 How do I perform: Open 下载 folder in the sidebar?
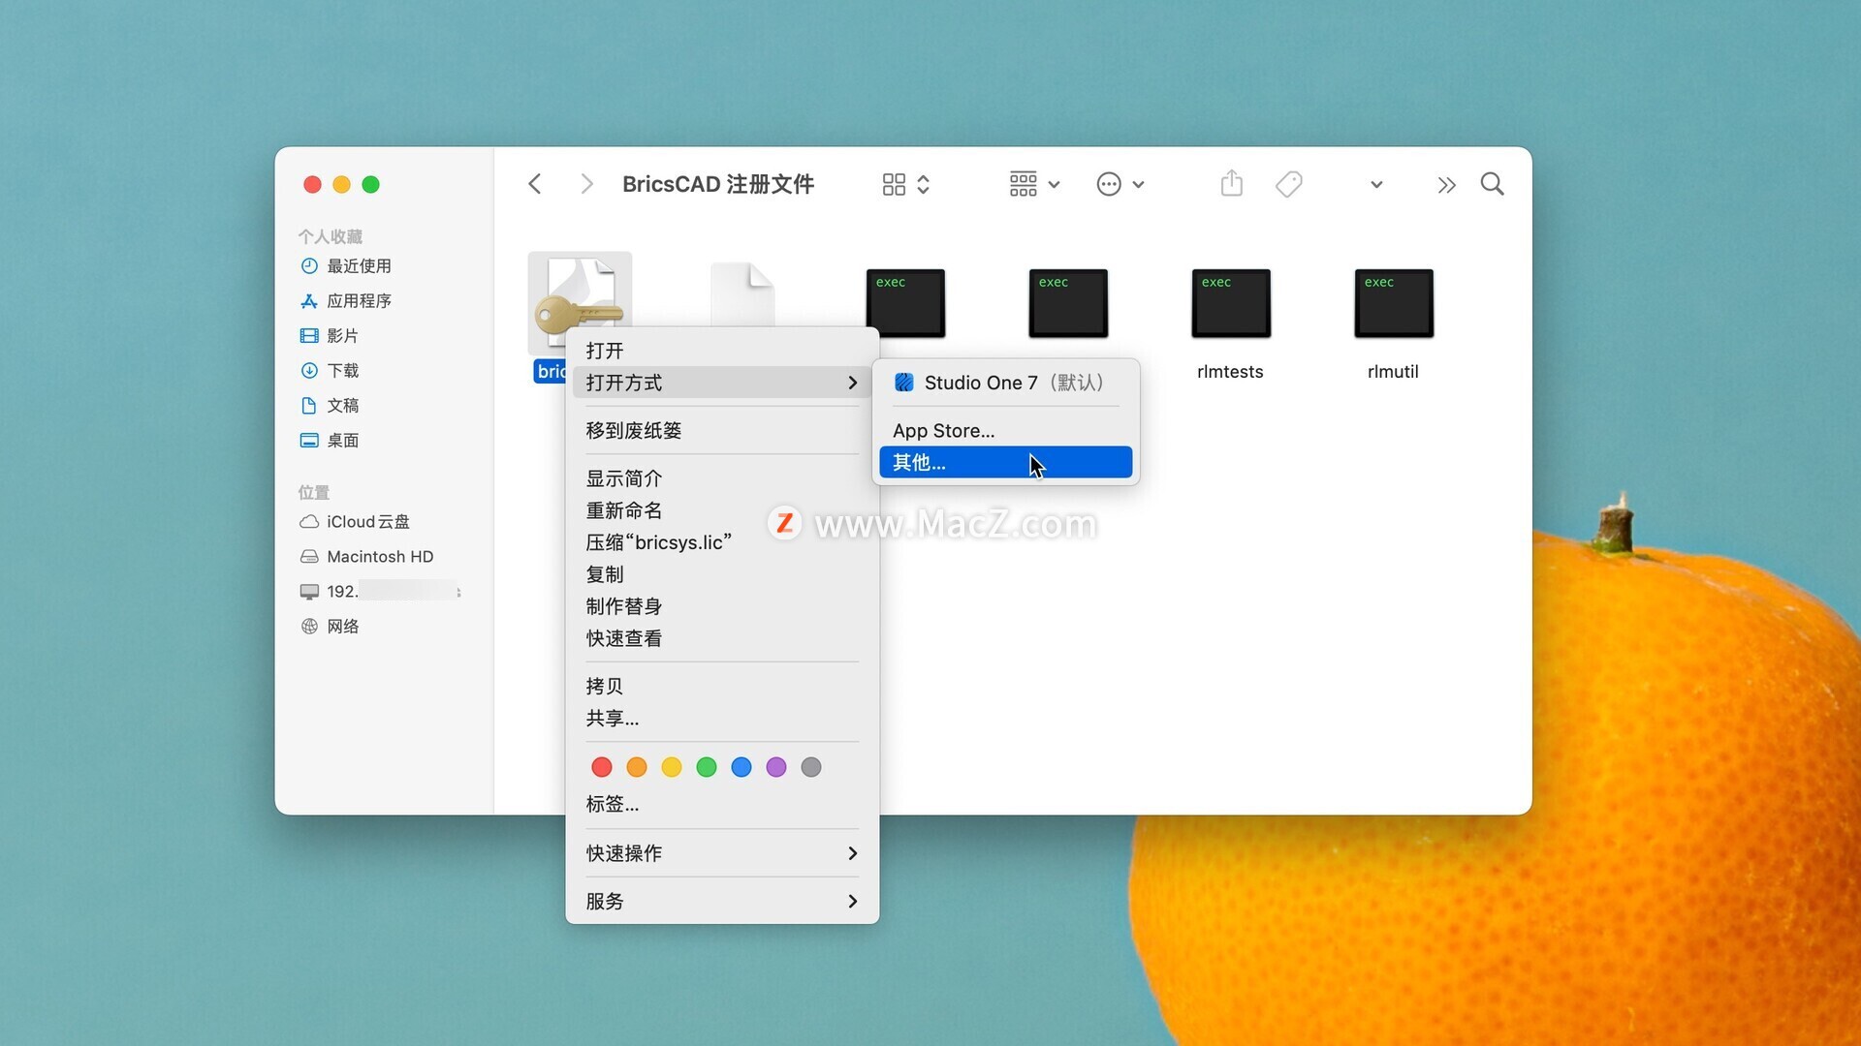click(330, 370)
